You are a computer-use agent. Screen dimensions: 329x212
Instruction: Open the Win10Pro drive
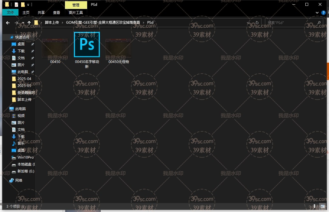click(x=25, y=157)
